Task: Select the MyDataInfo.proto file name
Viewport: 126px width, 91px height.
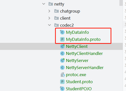Action: pos(83,40)
